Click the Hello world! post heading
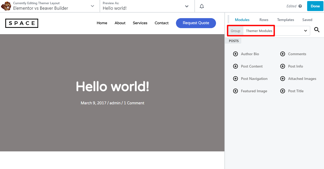This screenshot has width=324, height=169. 112,86
